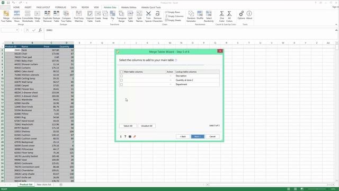
Task: Click the Insert Function fx button
Action: 40,30
